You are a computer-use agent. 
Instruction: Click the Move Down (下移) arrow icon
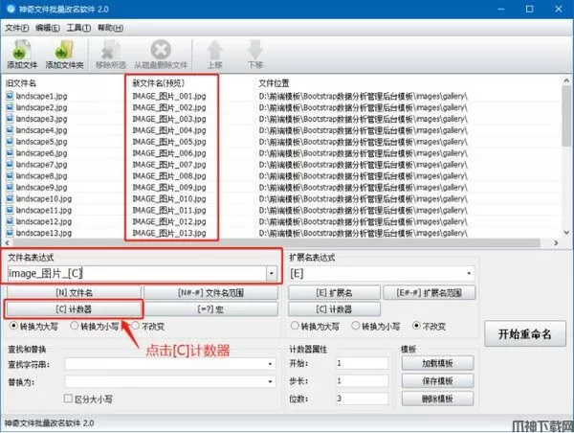254,50
